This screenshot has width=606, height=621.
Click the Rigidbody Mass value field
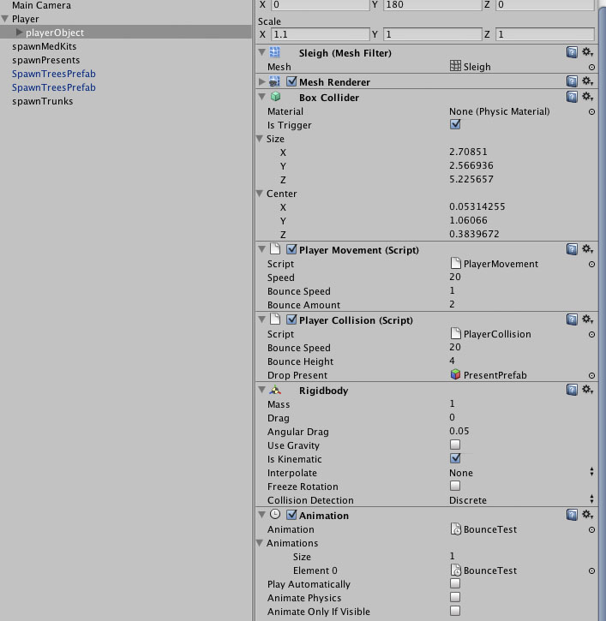(514, 404)
